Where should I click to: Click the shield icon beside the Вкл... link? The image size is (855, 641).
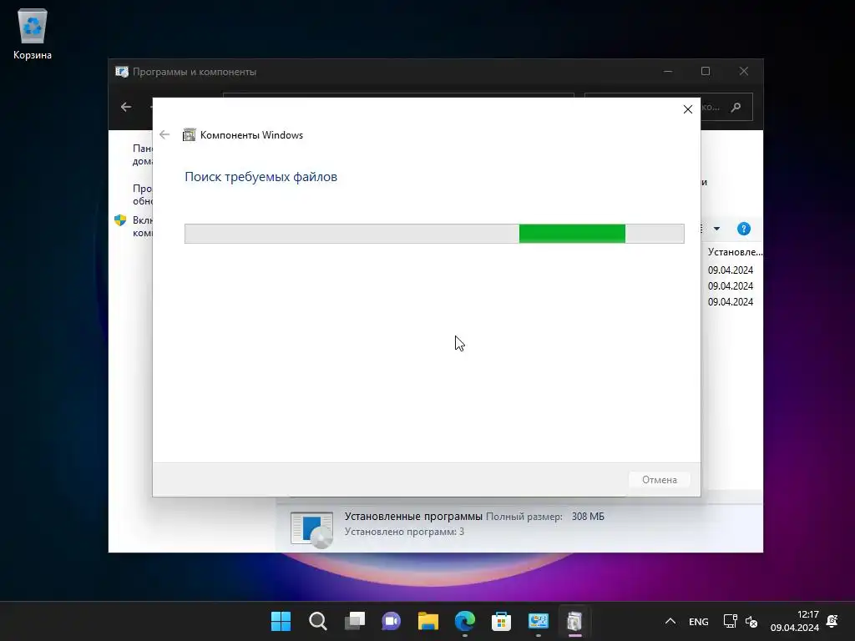coord(120,220)
